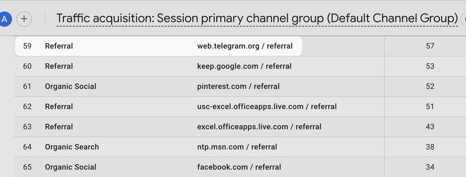Select Referral channel label in row 59
The height and width of the screenshot is (177, 466).
[59, 46]
